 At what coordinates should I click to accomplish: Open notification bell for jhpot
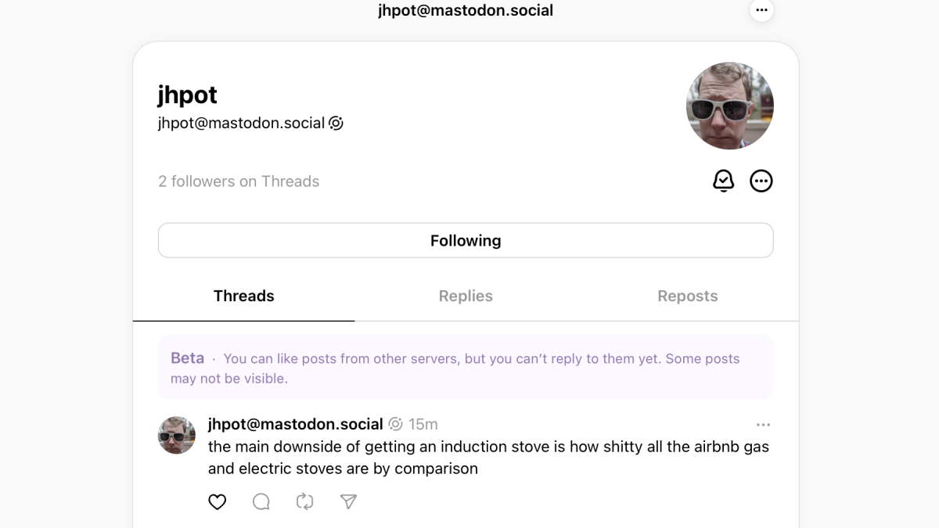pos(724,181)
